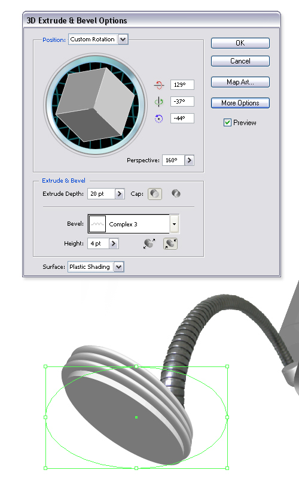Open the Map Art dialog
Image resolution: width=299 pixels, height=479 pixels.
240,82
